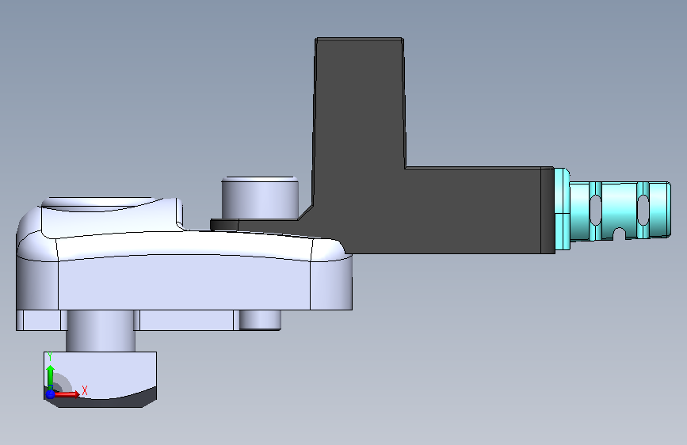
Task: Select the cyan grooved connector fitting
Action: click(620, 211)
